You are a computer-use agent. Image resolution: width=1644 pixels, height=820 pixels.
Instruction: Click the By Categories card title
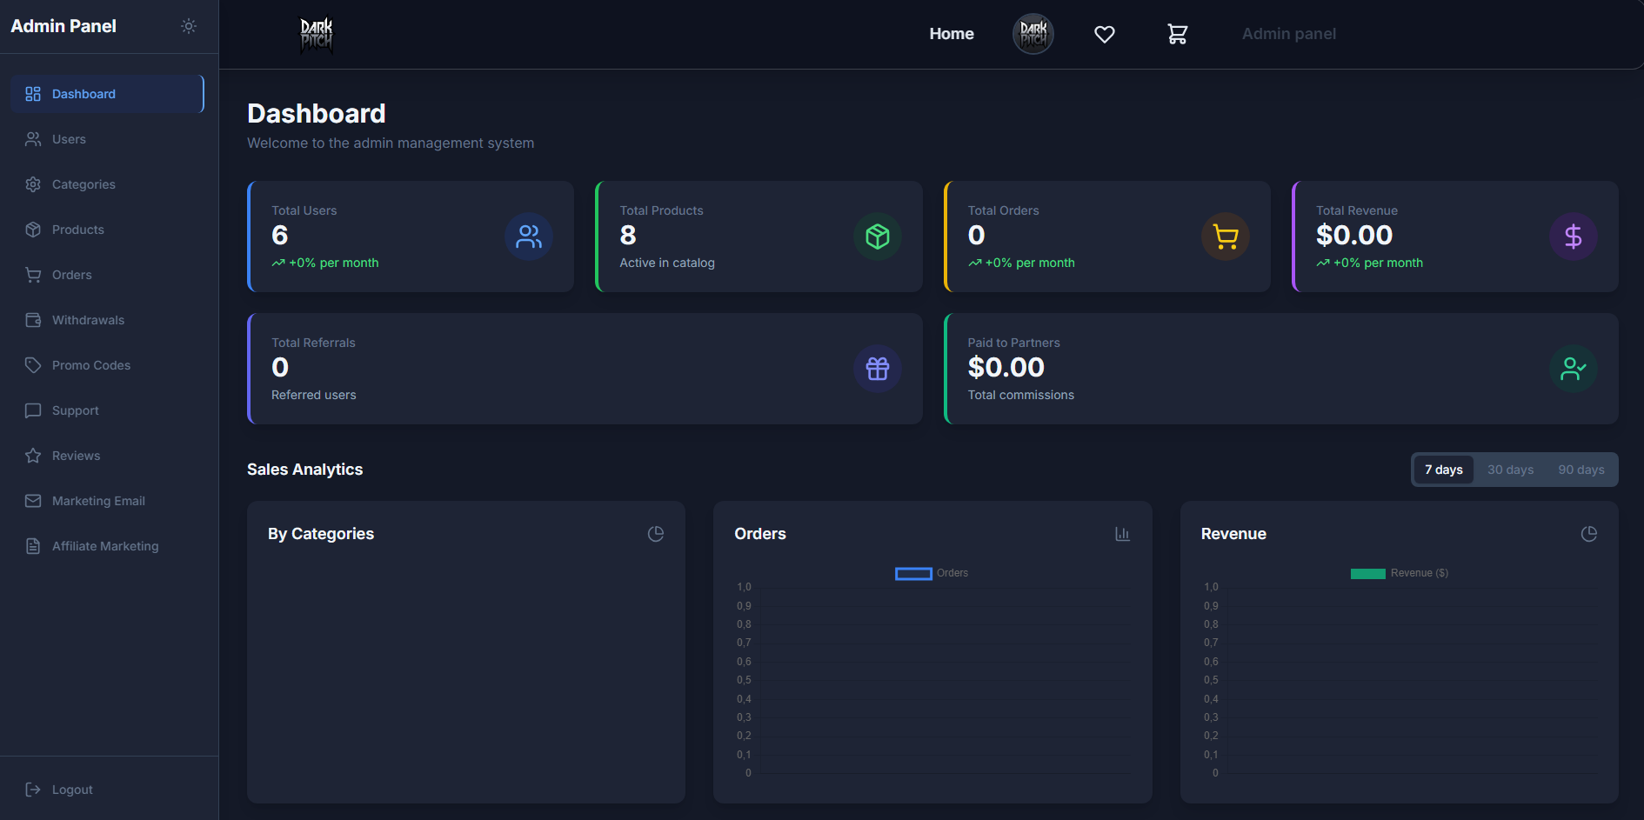tap(321, 534)
